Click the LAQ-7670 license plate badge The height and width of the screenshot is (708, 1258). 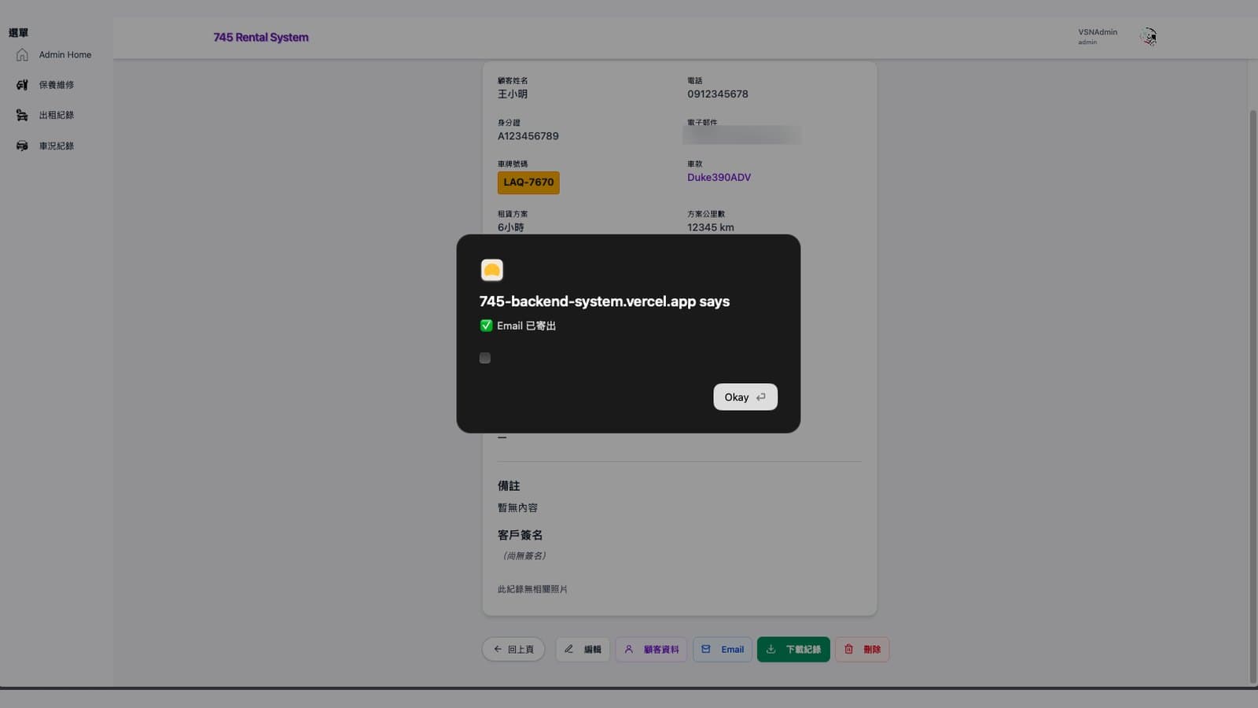pyautogui.click(x=528, y=183)
